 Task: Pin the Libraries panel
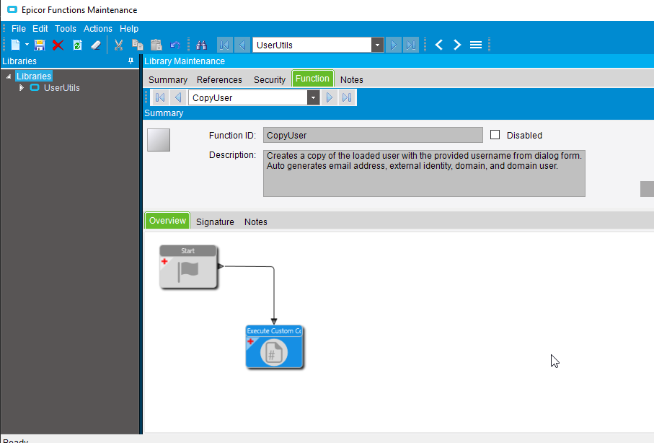pos(131,61)
